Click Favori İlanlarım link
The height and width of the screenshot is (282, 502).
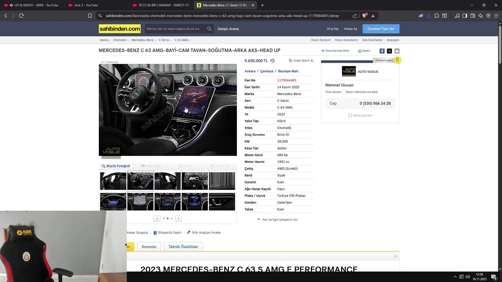(x=321, y=40)
